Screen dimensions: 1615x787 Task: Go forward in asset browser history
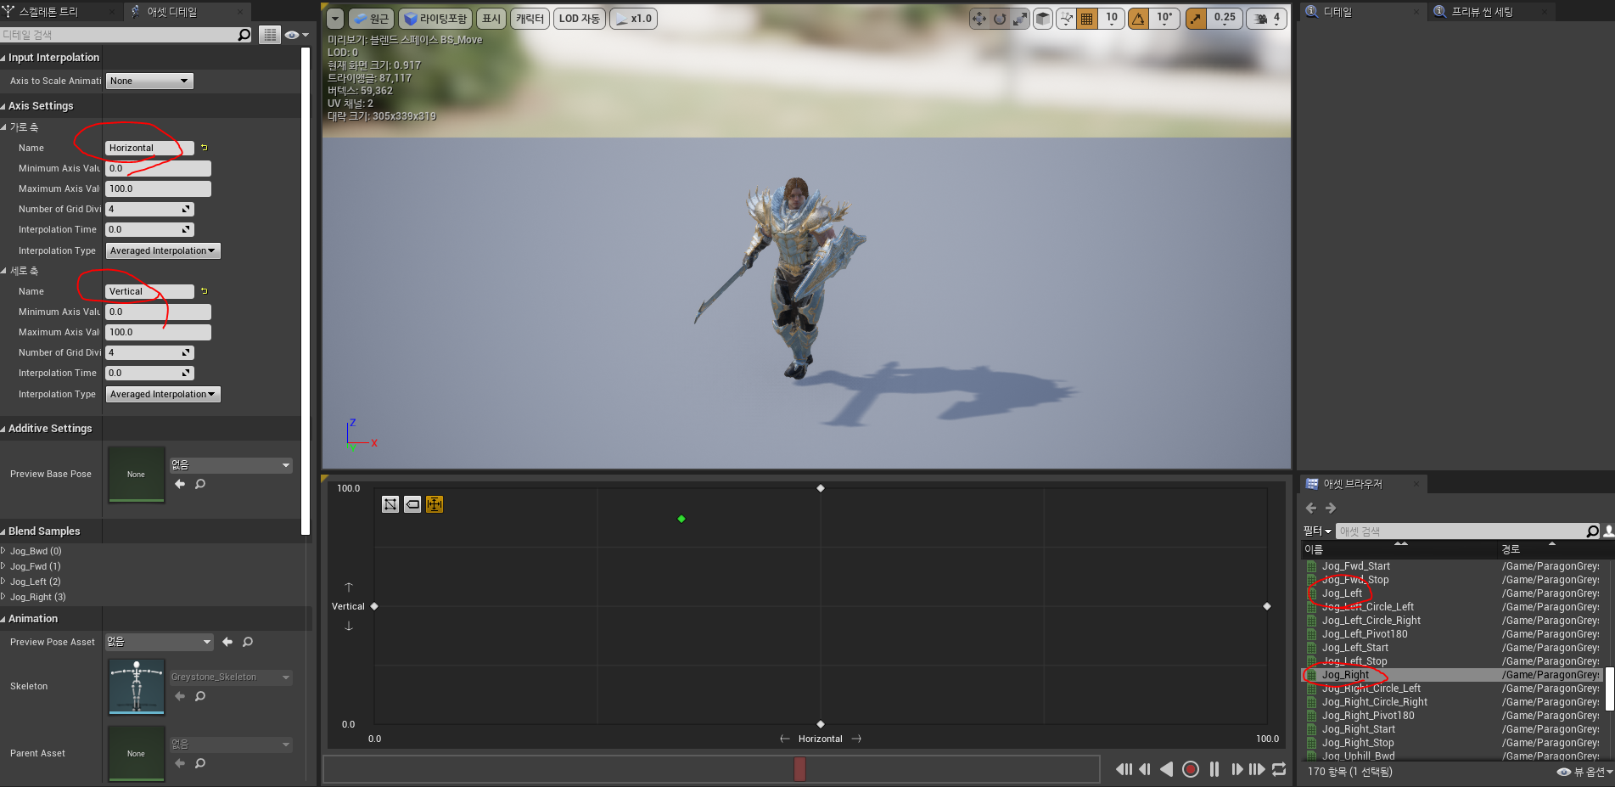1331,508
